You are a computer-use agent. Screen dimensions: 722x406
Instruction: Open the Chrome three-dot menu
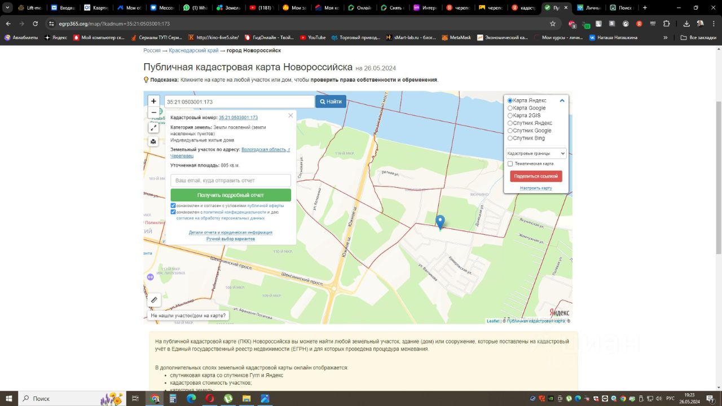(714, 24)
